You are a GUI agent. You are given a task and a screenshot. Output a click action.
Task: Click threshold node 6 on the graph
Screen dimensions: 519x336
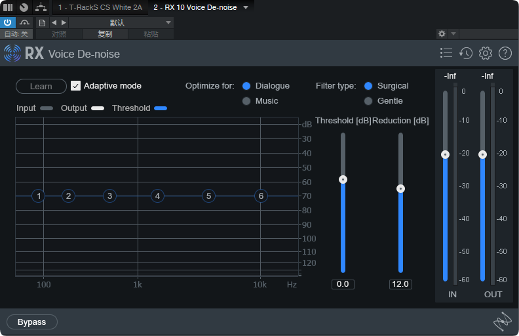(261, 196)
